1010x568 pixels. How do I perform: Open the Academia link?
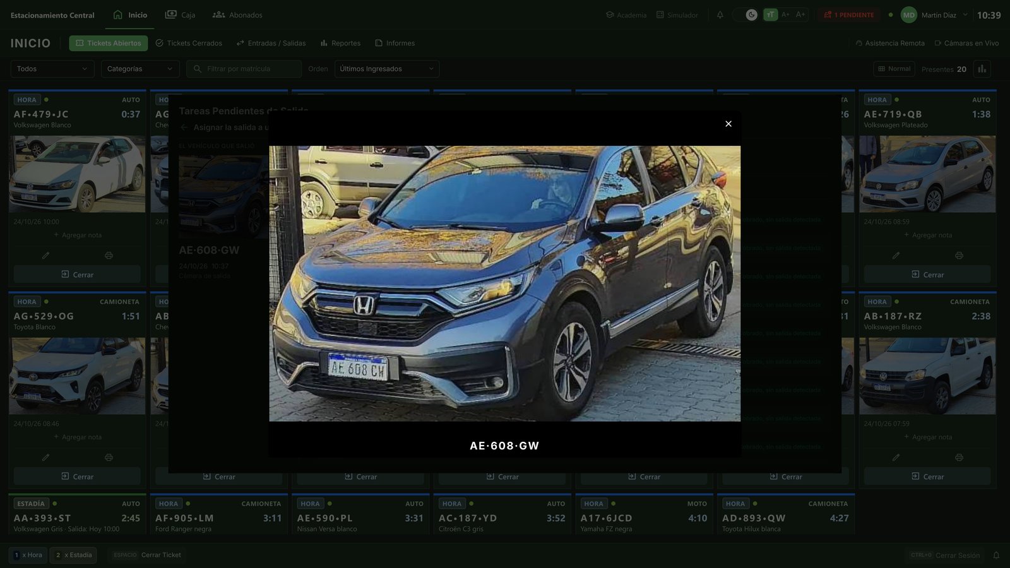click(x=626, y=15)
